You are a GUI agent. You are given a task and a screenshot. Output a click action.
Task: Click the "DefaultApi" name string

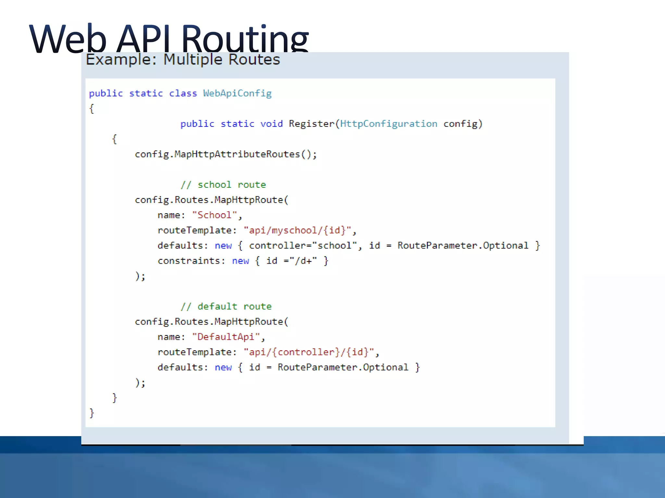226,337
